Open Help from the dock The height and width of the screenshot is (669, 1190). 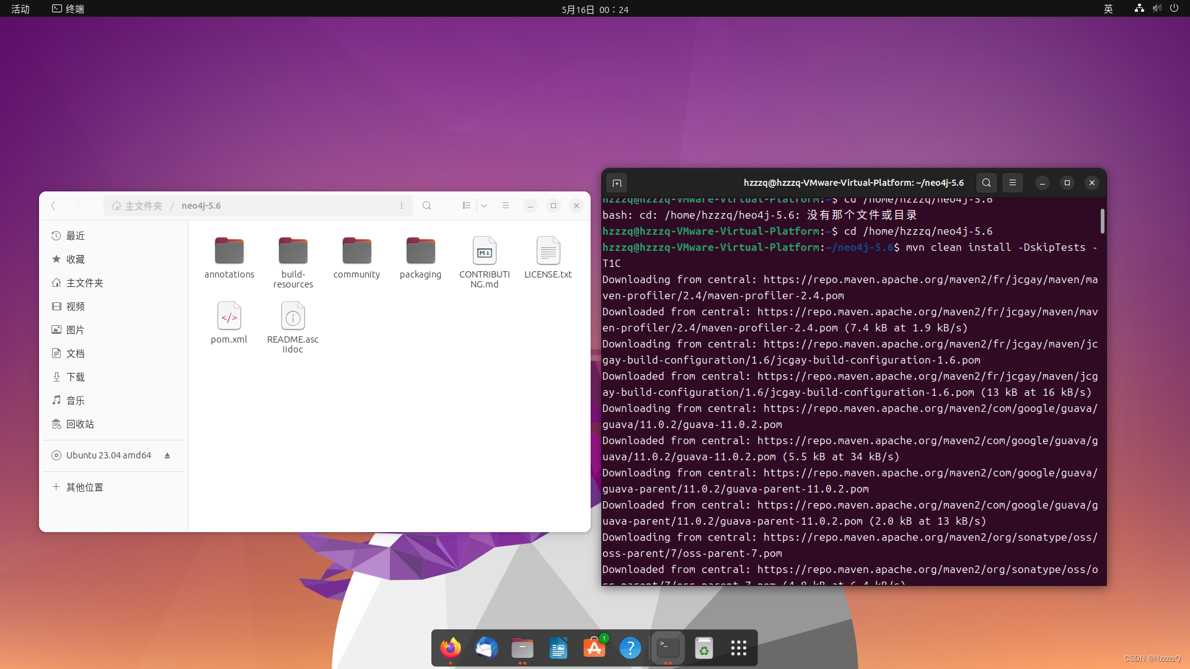pyautogui.click(x=630, y=649)
